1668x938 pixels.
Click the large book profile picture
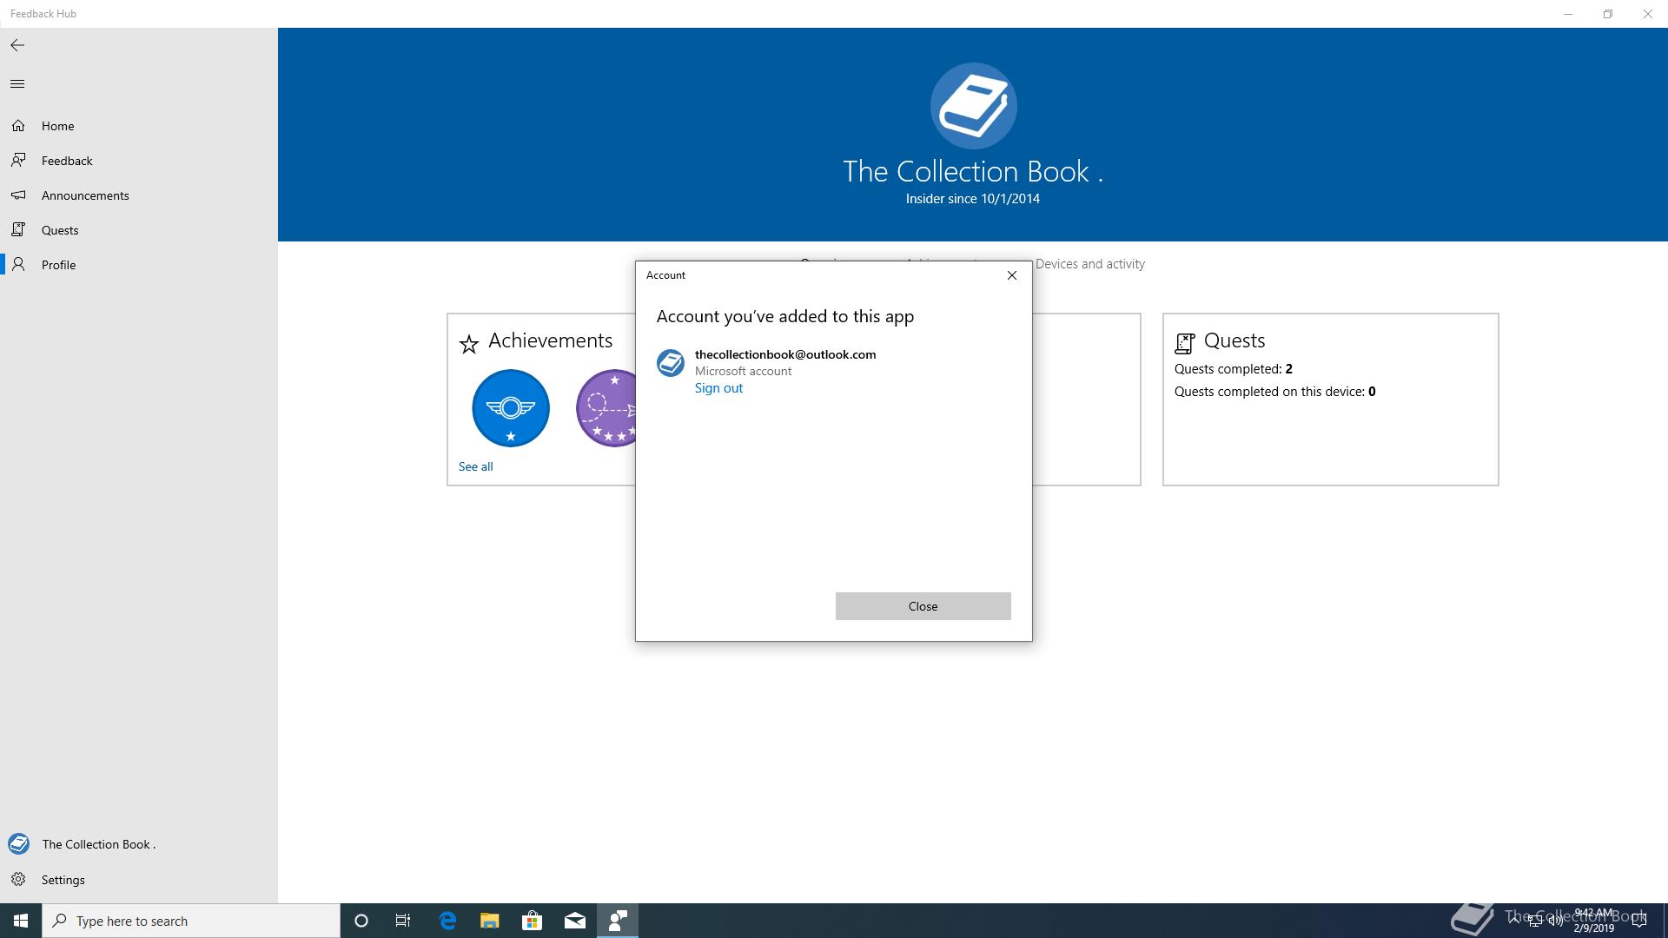(973, 106)
